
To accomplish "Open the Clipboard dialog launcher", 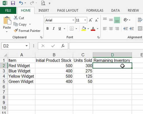I will pyautogui.click(x=41, y=37).
